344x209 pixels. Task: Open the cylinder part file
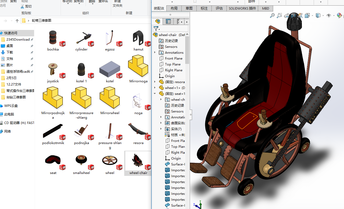[82, 41]
